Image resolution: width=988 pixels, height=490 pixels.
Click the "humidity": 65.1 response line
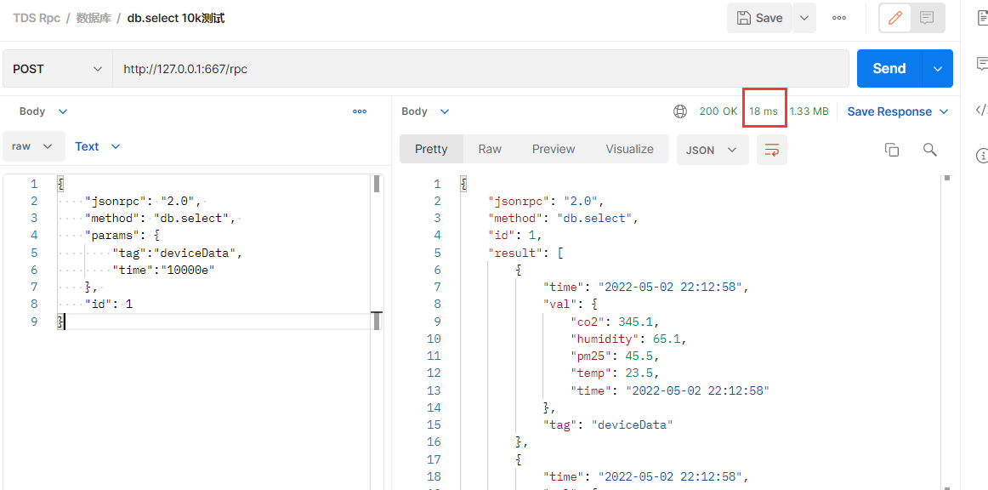(628, 339)
